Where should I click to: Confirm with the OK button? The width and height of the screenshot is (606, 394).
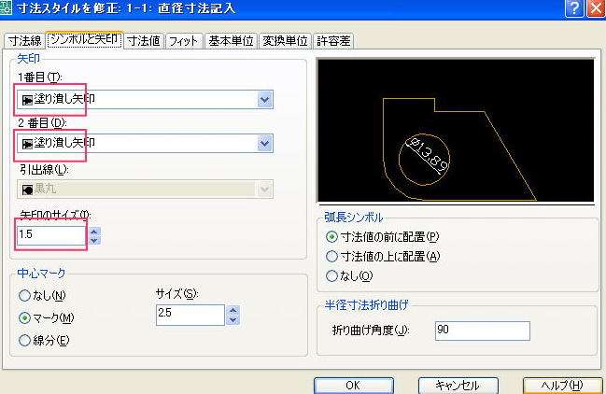pyautogui.click(x=354, y=385)
